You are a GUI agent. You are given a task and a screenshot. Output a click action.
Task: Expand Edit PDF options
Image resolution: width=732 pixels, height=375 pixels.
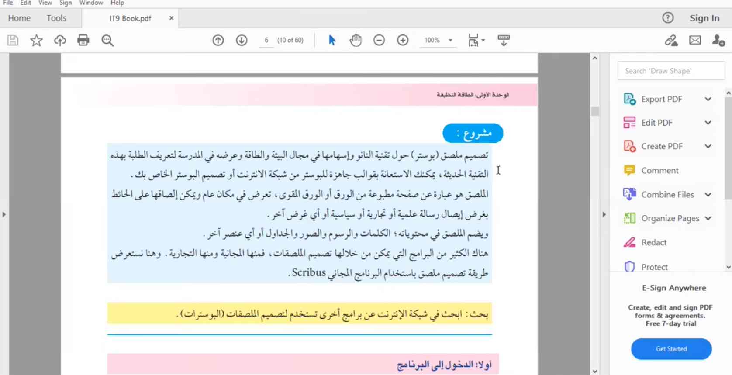pos(708,123)
